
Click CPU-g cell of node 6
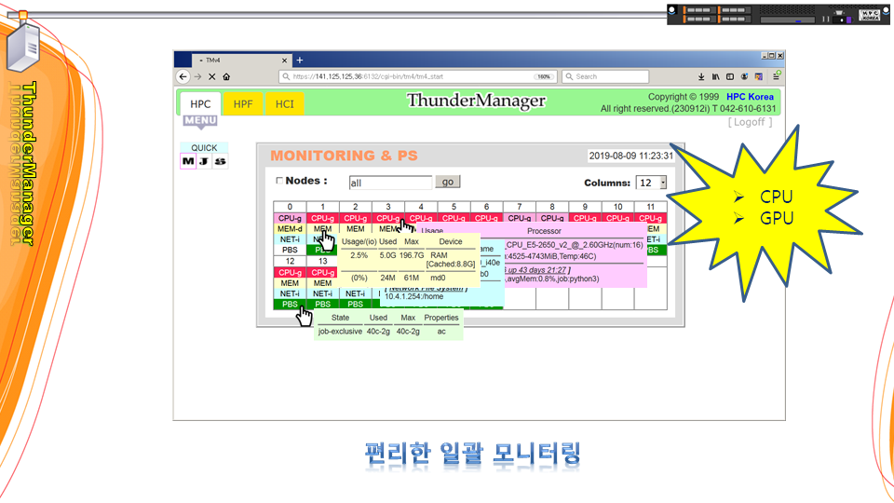pyautogui.click(x=486, y=218)
